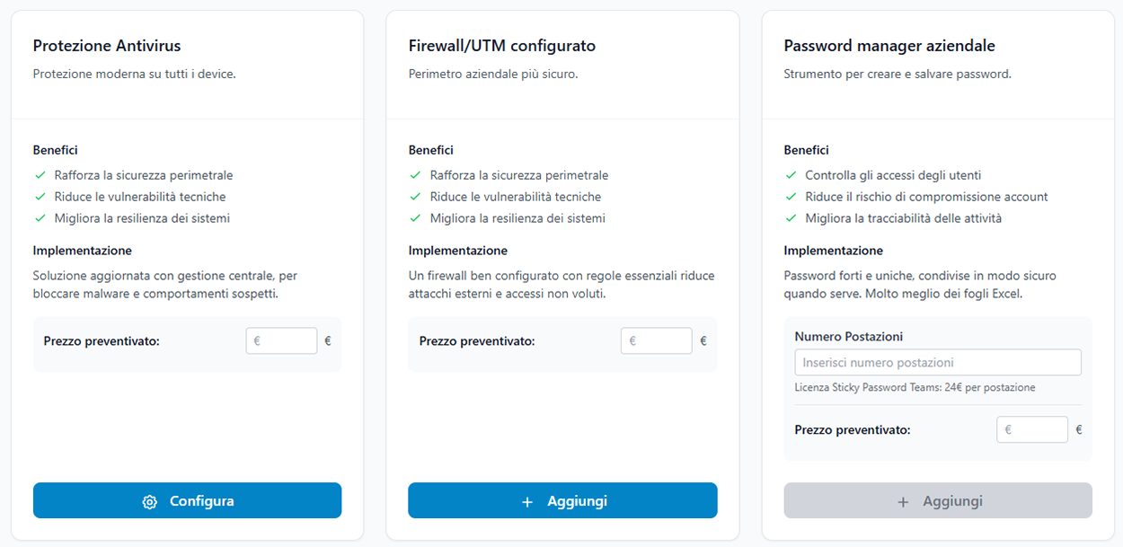The height and width of the screenshot is (547, 1123).
Task: Click the gear icon on Configura button
Action: click(x=150, y=502)
